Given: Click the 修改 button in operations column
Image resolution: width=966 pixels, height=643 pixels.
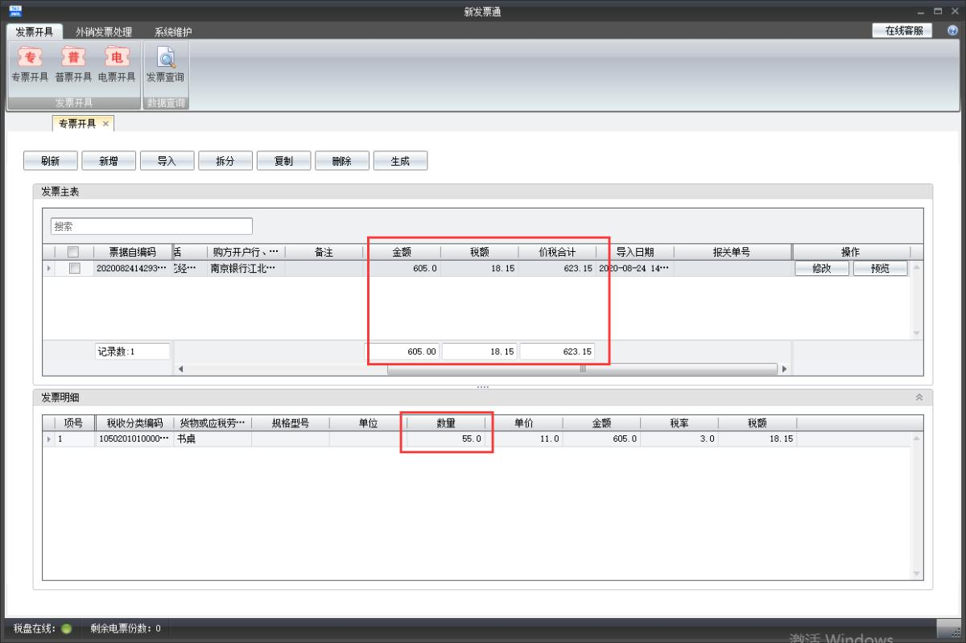Looking at the screenshot, I should 821,269.
